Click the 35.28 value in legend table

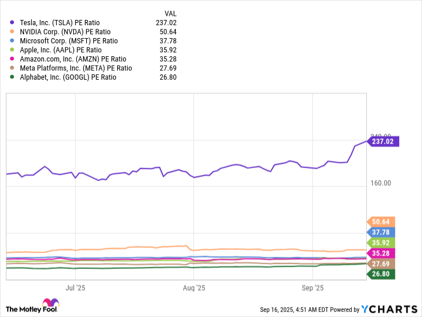coord(168,59)
